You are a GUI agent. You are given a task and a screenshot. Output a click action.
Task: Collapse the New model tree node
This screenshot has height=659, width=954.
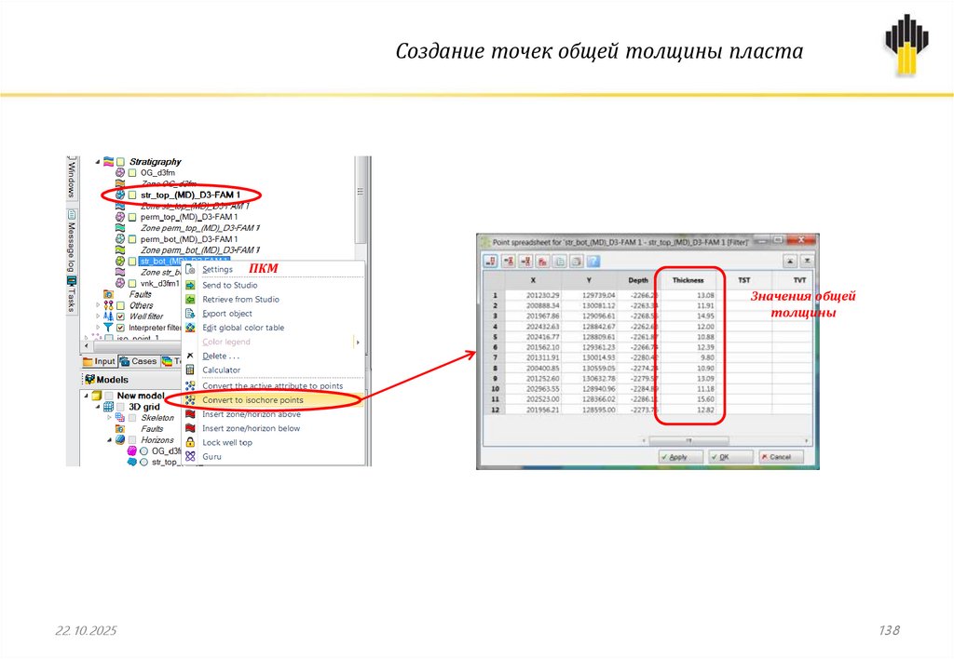point(87,396)
